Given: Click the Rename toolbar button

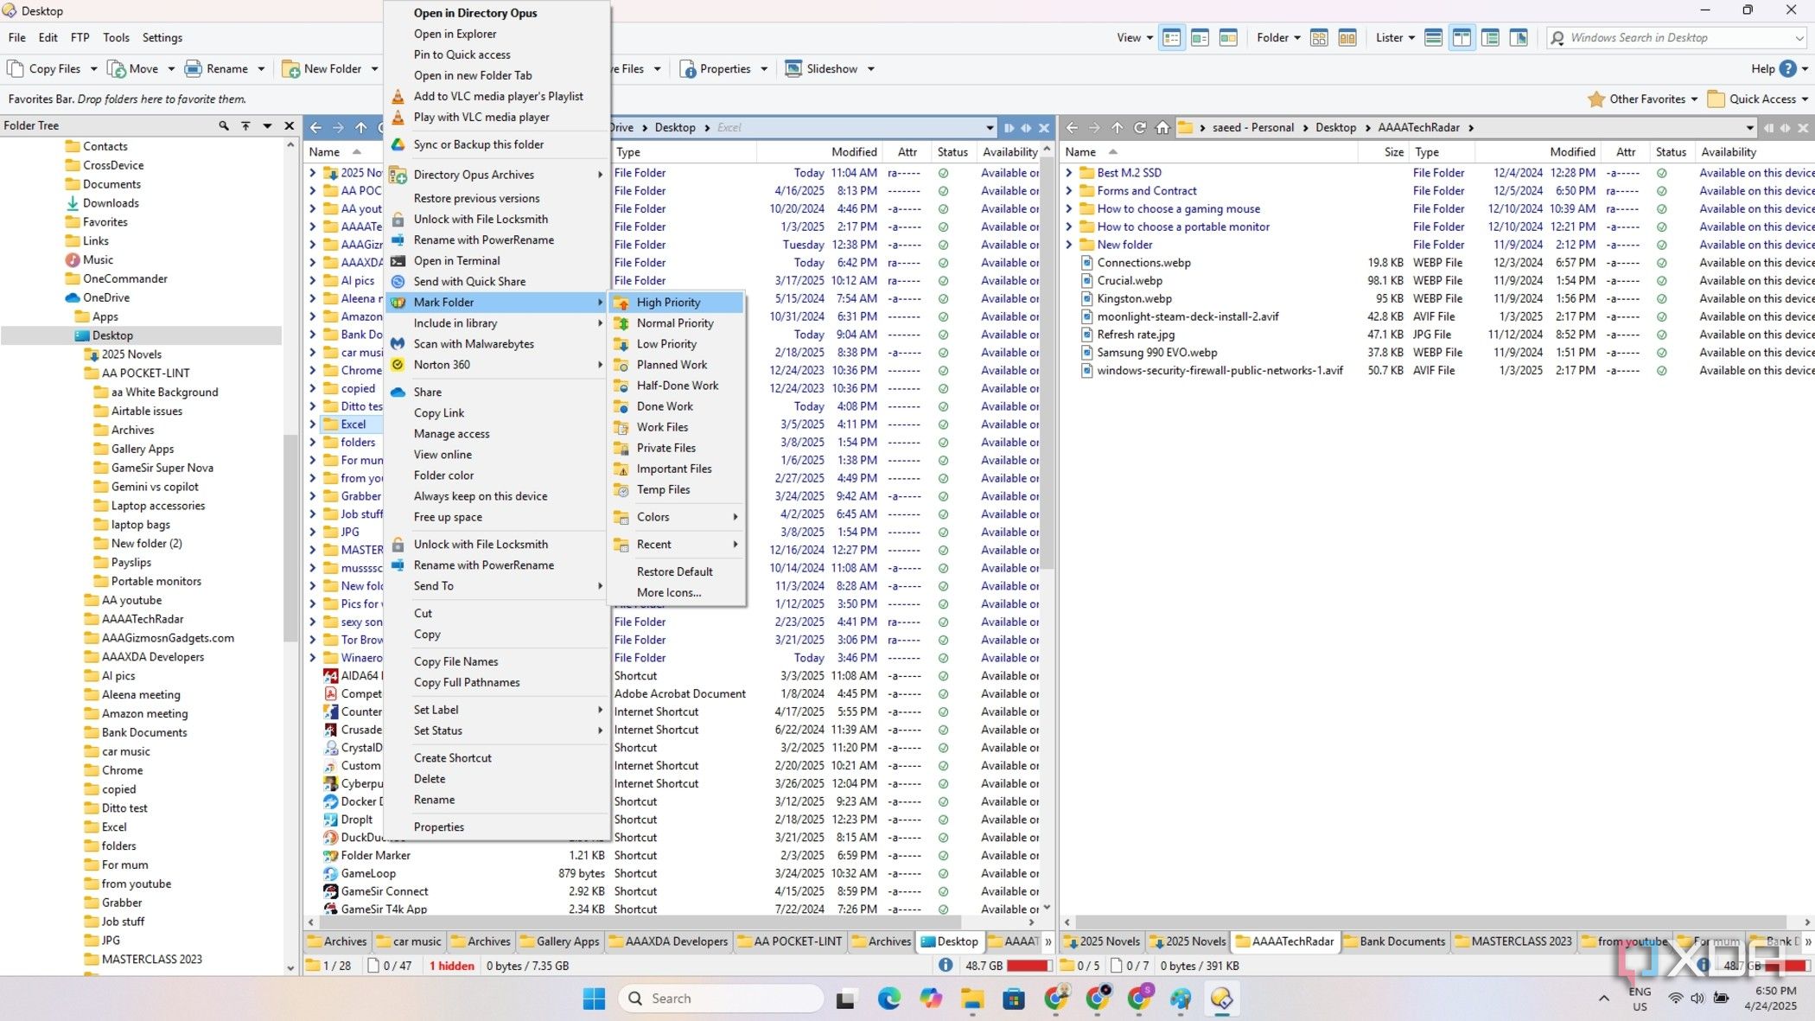Looking at the screenshot, I should 217,68.
